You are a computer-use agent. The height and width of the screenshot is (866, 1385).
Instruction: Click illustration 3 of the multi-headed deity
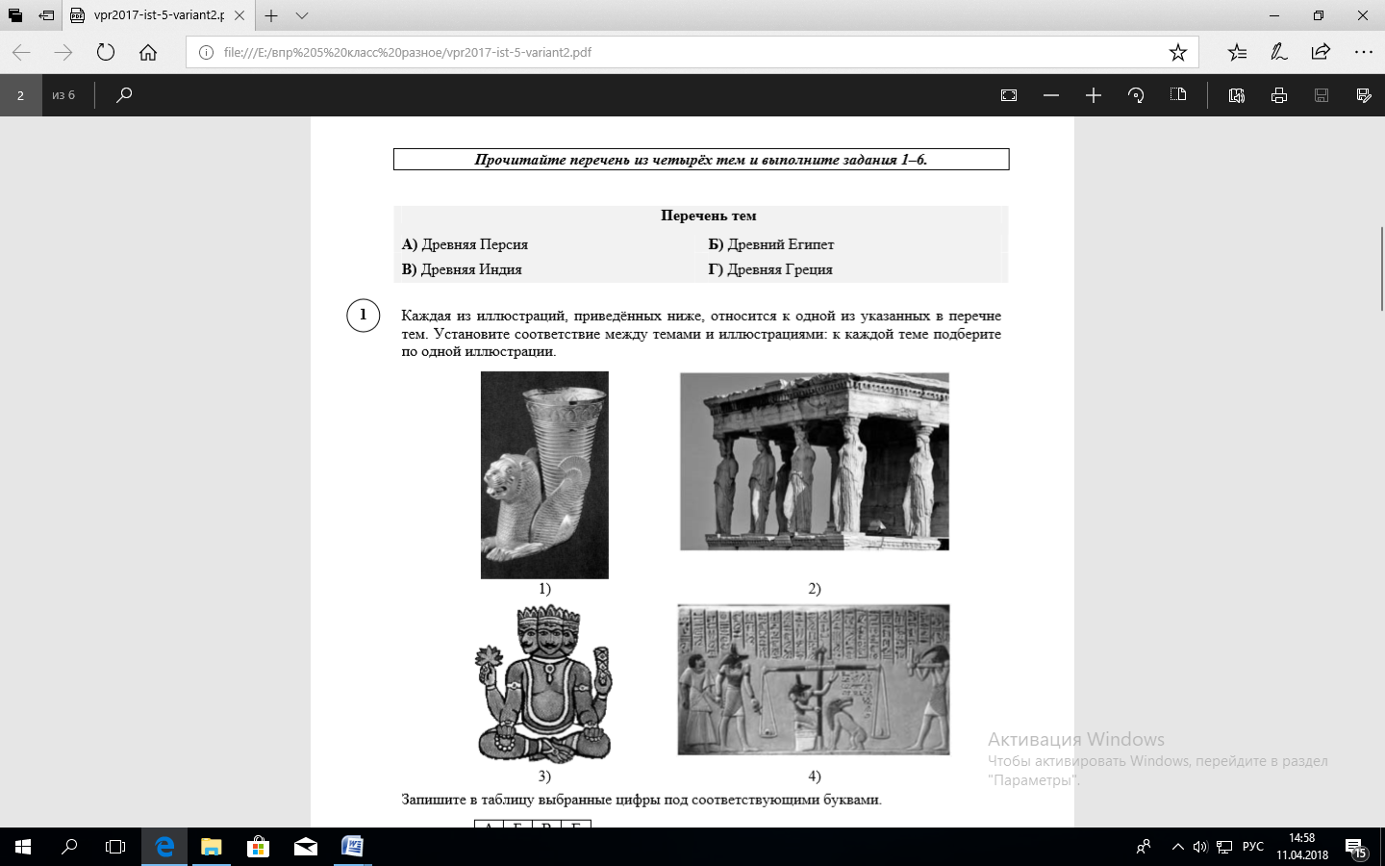(544, 684)
